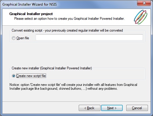Viewport: 153px width, 116px height.
Task: Click the Please select an option subtitle
Action: (70, 19)
